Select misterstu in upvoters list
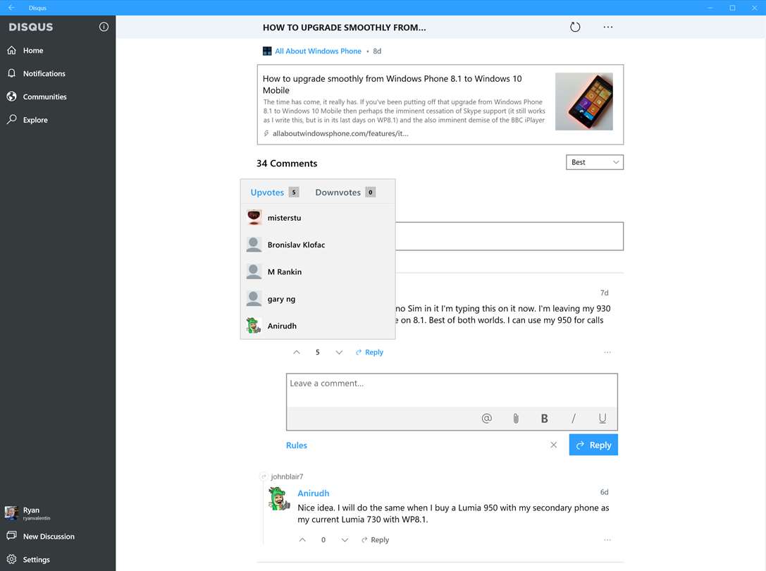The image size is (766, 571). tap(318, 218)
